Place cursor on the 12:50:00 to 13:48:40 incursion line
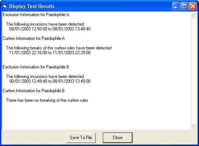 pyautogui.click(x=50, y=29)
